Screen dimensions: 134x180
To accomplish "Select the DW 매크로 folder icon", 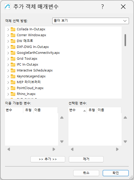I will click(13, 41).
